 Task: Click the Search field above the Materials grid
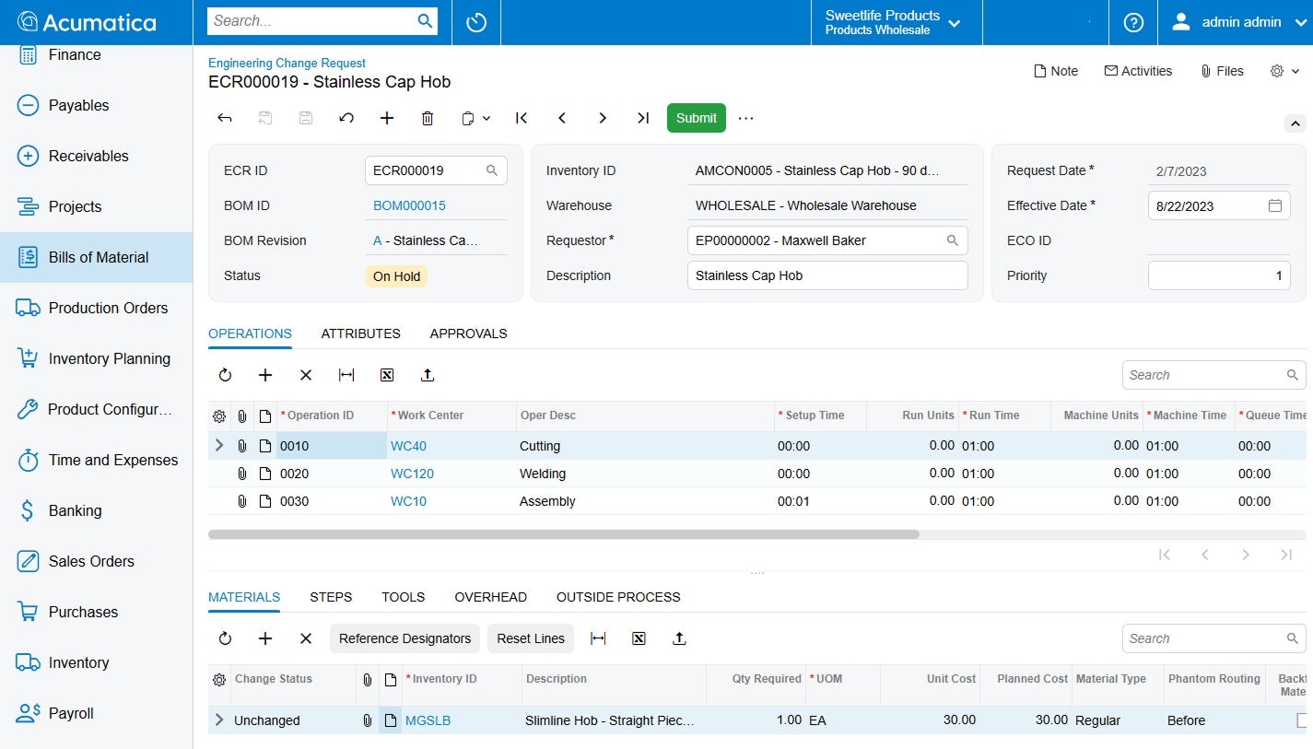coord(1207,638)
